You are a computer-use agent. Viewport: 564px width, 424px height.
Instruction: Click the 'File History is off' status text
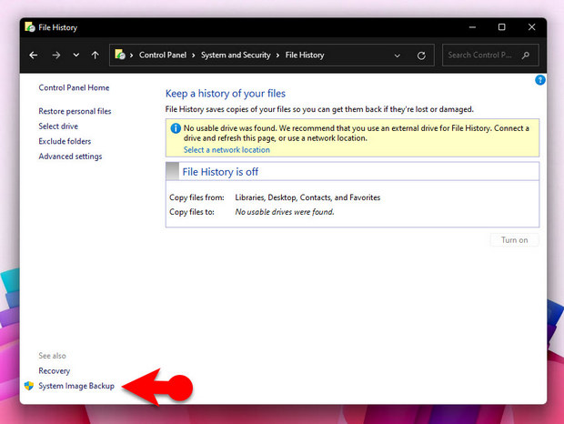point(220,172)
